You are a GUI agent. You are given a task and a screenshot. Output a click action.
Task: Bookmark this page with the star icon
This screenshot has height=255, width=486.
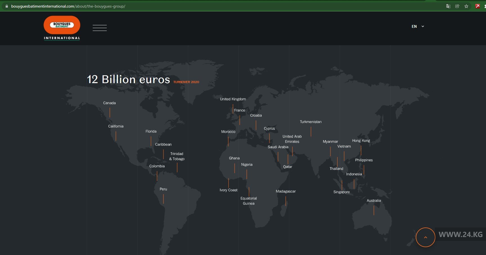[x=466, y=6]
